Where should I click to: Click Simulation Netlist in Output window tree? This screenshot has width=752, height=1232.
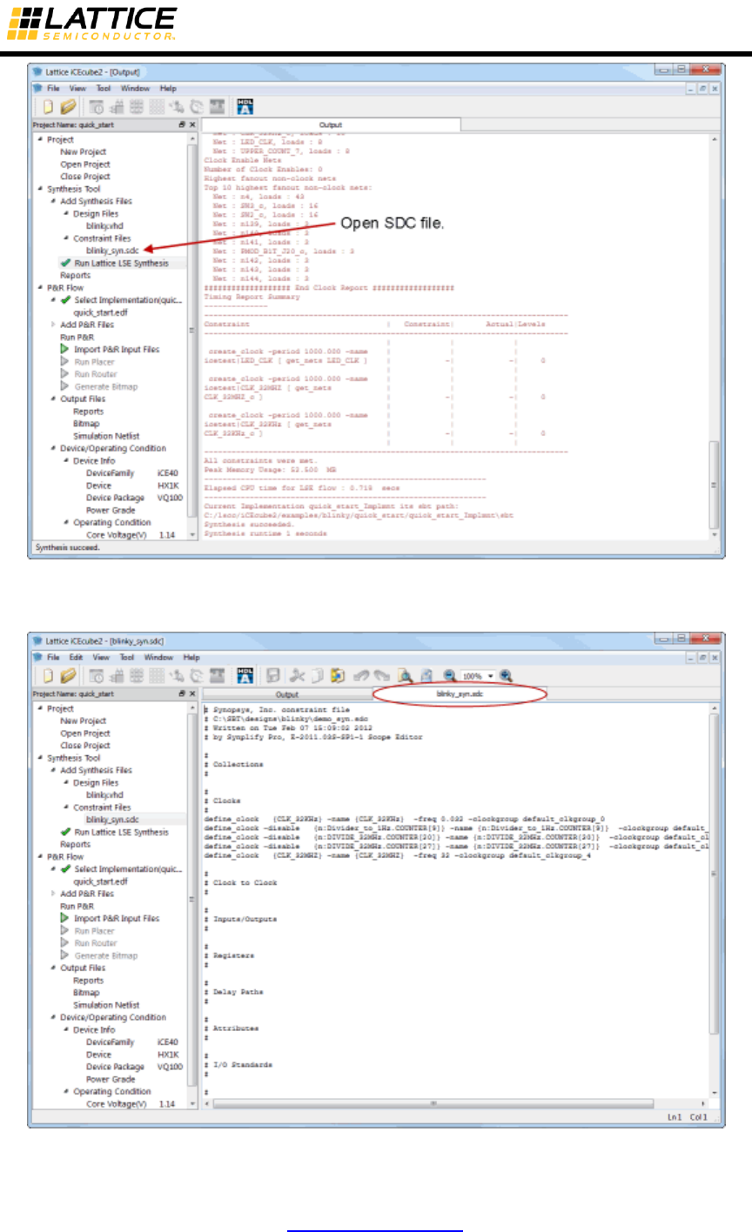click(106, 436)
